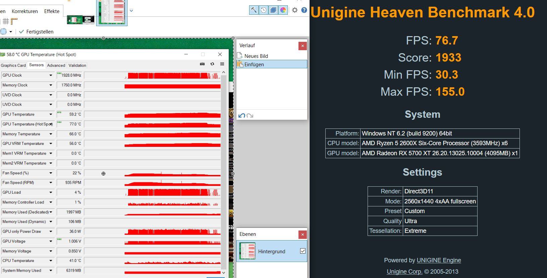Click the Score value 1933
This screenshot has height=278, width=547.
pyautogui.click(x=448, y=58)
